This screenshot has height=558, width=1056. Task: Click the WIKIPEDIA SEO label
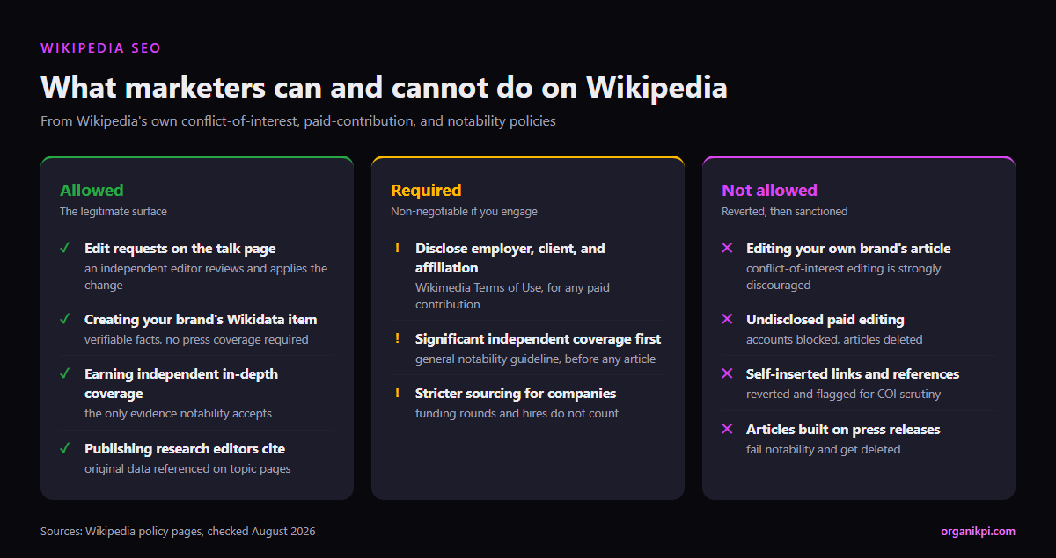(101, 48)
